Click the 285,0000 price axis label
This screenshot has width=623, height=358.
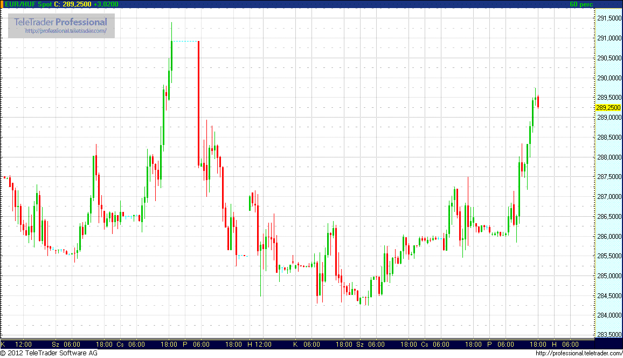tap(609, 276)
